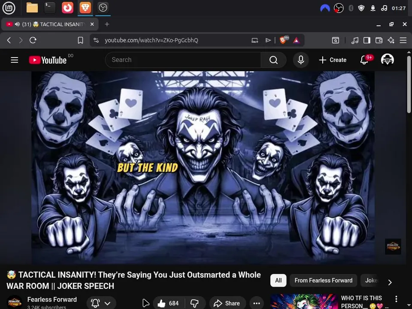
Task: Open the Linux Mint start menu
Action: point(9,8)
